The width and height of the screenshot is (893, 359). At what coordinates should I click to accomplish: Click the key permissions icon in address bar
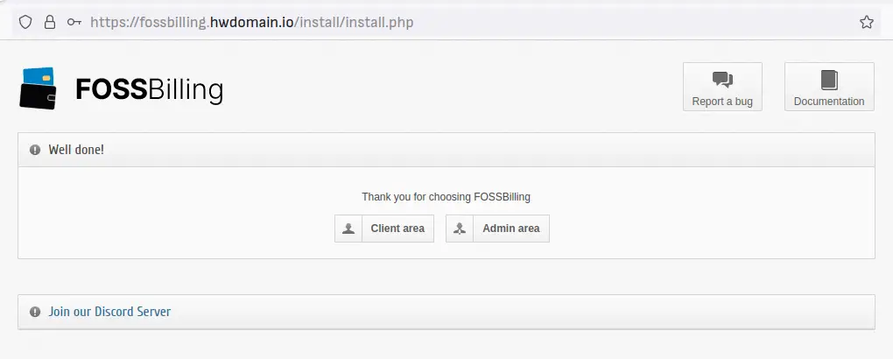pyautogui.click(x=74, y=22)
